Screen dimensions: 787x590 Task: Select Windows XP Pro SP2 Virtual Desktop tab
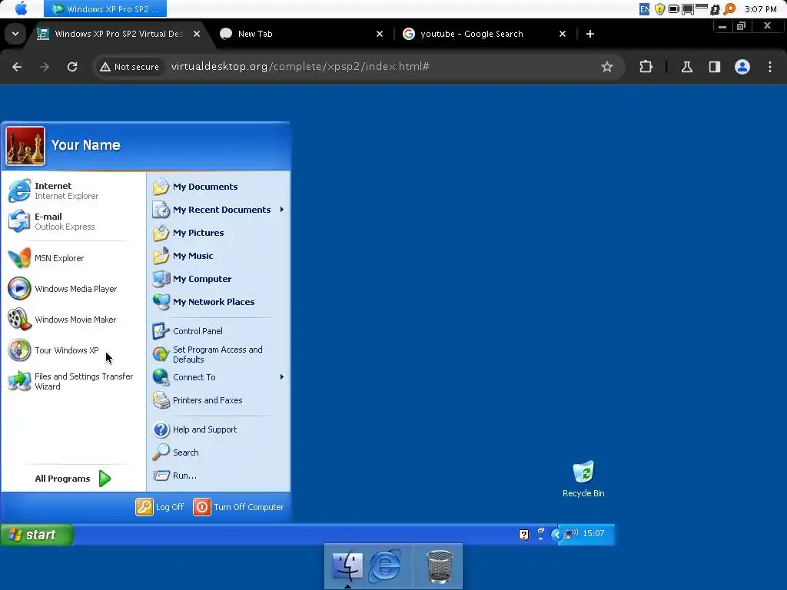click(x=118, y=34)
